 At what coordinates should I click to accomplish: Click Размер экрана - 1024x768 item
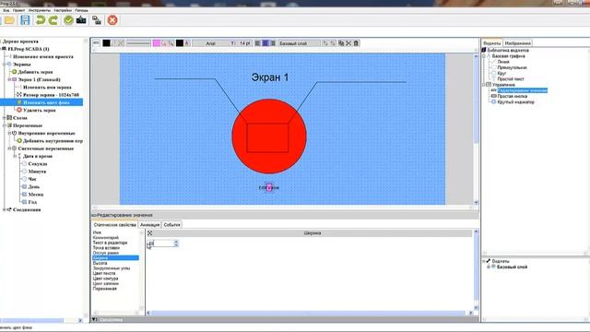click(51, 95)
